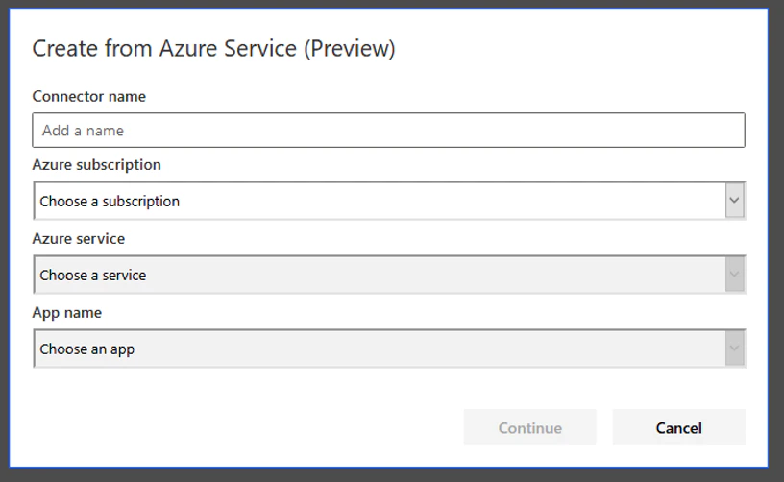Click the 'Create from Azure Service (Preview)' title
Viewport: 784px width, 482px height.
pos(214,49)
